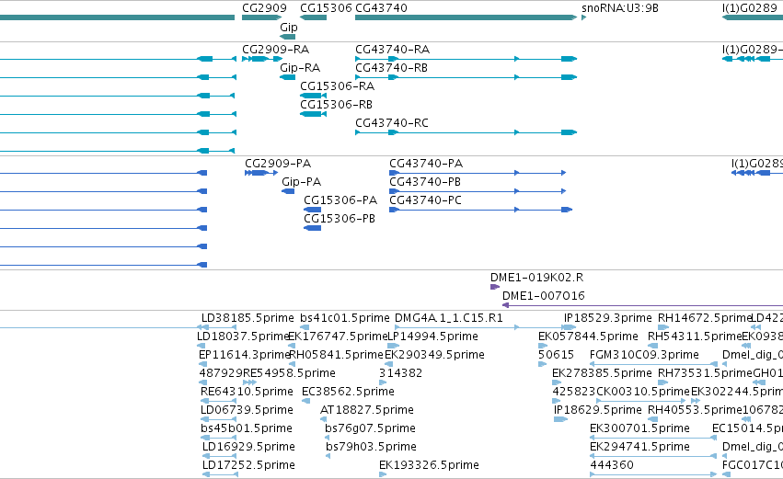Open protein CG43740-PA
Viewport: 783px width, 479px height.
(426, 164)
